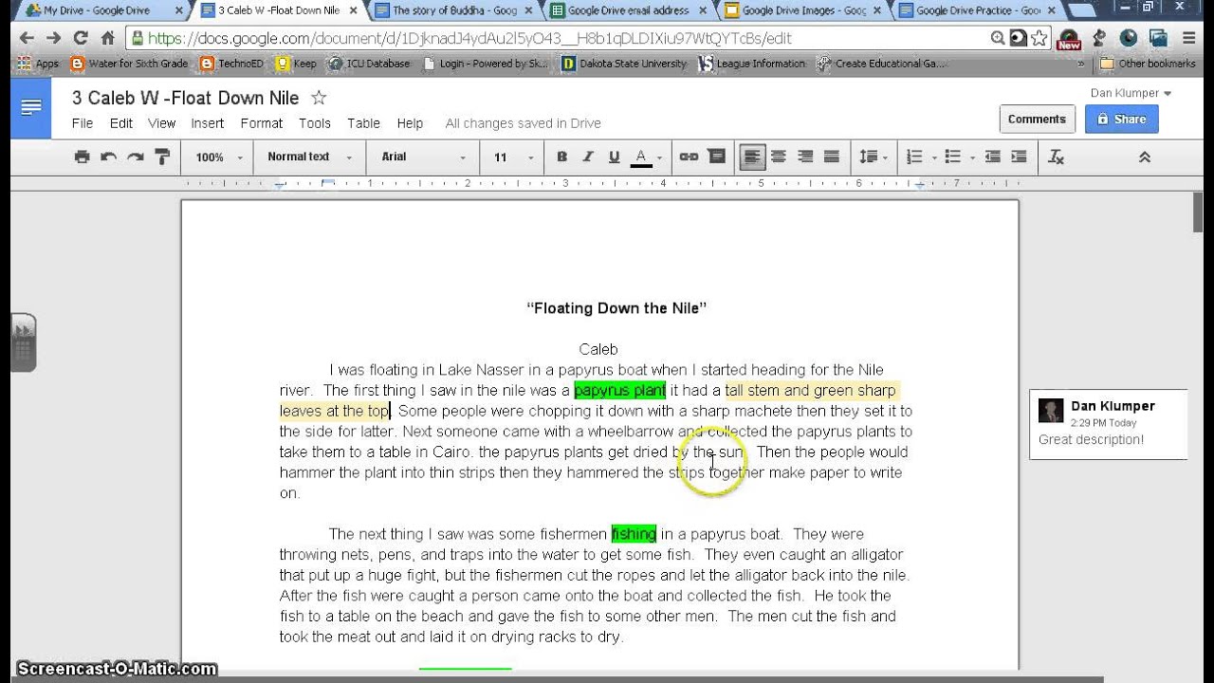Toggle underline formatting
This screenshot has width=1214, height=683.
[614, 157]
